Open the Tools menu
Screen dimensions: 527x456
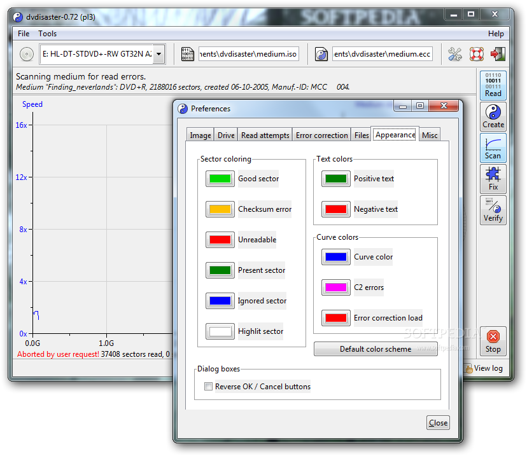tap(47, 34)
